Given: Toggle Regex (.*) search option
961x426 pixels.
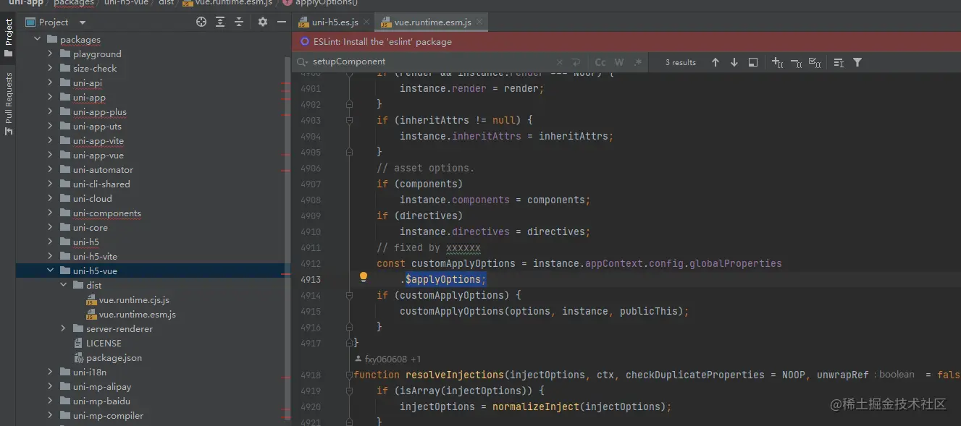Looking at the screenshot, I should tap(637, 62).
